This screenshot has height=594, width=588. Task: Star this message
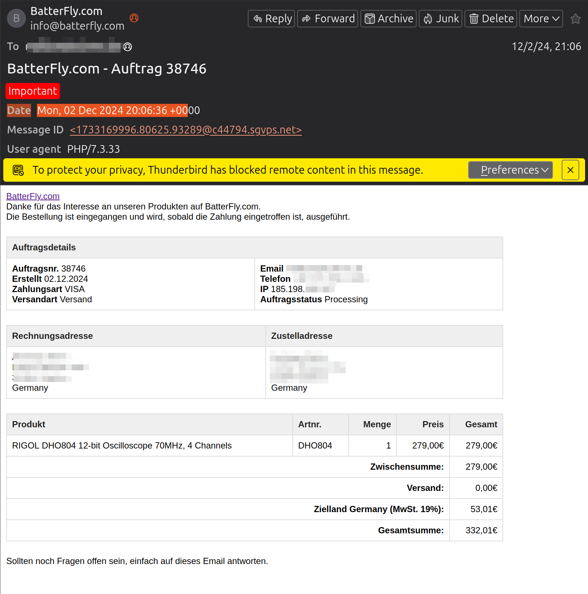coord(575,19)
